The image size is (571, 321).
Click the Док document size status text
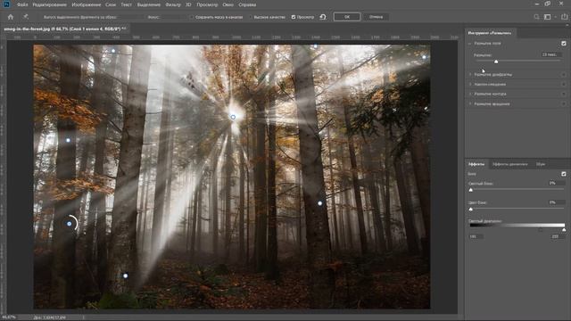[50, 317]
